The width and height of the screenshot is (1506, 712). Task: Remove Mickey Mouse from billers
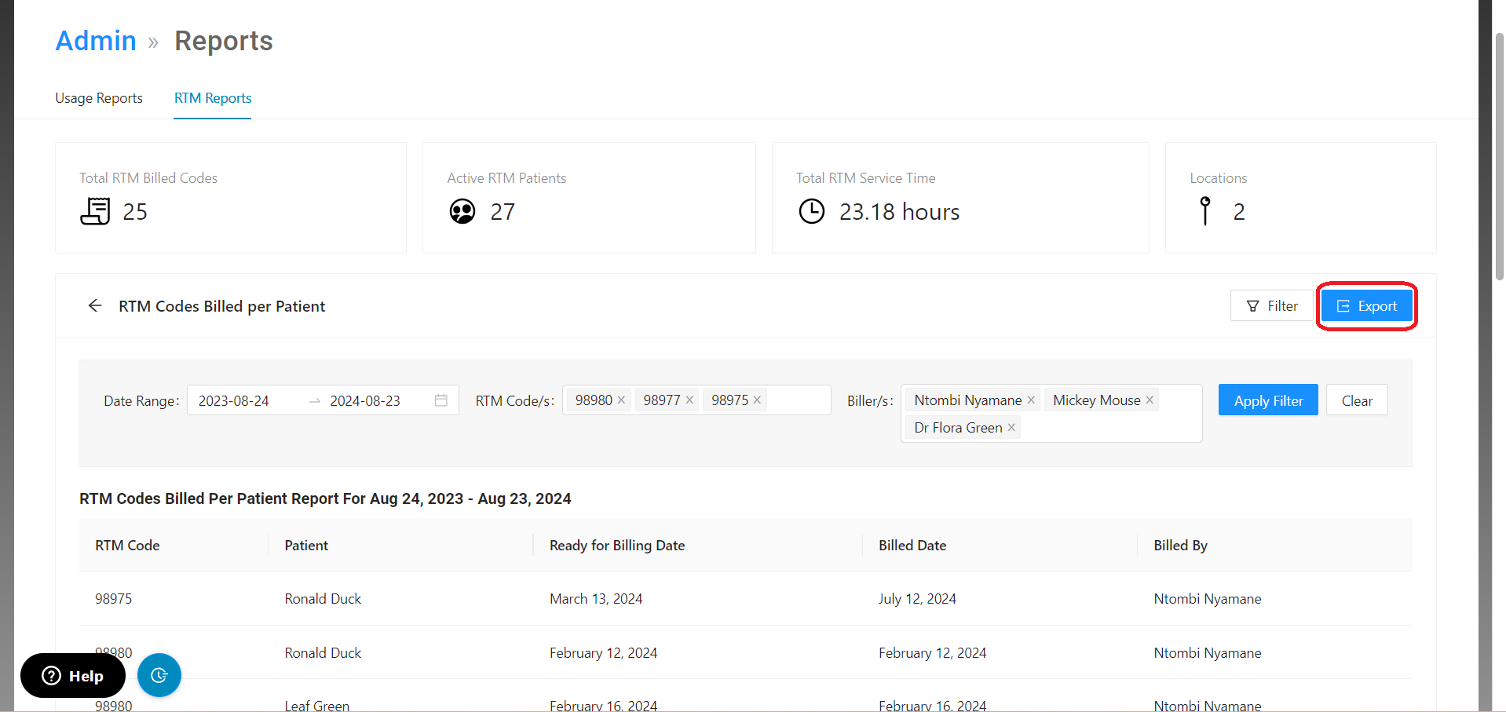(x=1150, y=400)
